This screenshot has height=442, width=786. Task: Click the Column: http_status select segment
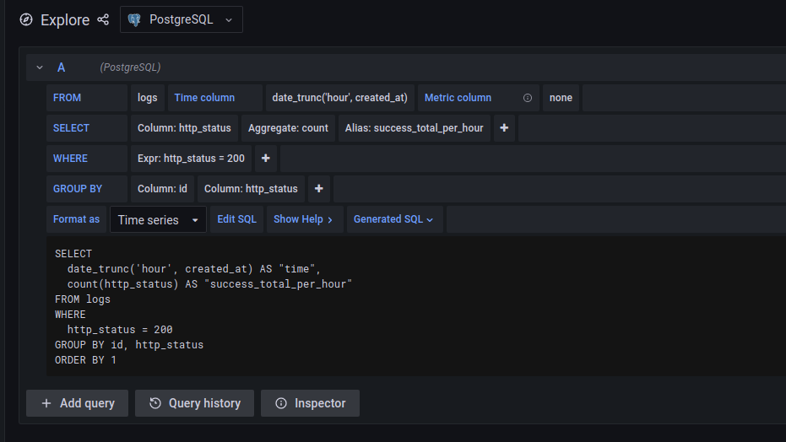[x=184, y=128]
